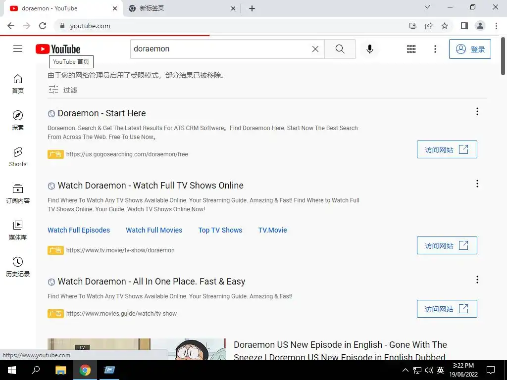Open 订阅内容 subscriptions in sidebar

point(18,194)
